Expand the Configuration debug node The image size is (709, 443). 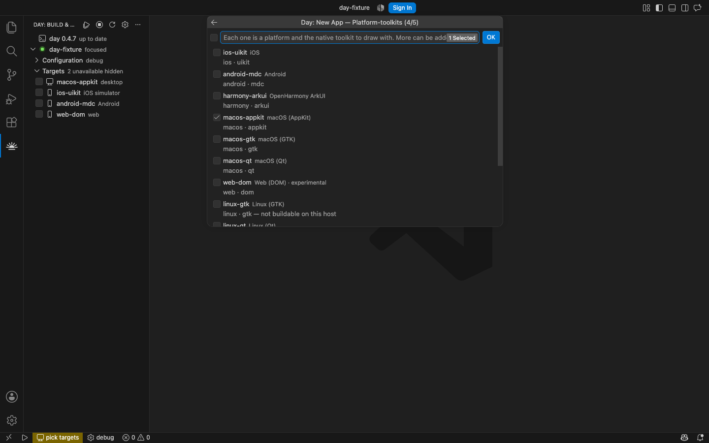37,60
